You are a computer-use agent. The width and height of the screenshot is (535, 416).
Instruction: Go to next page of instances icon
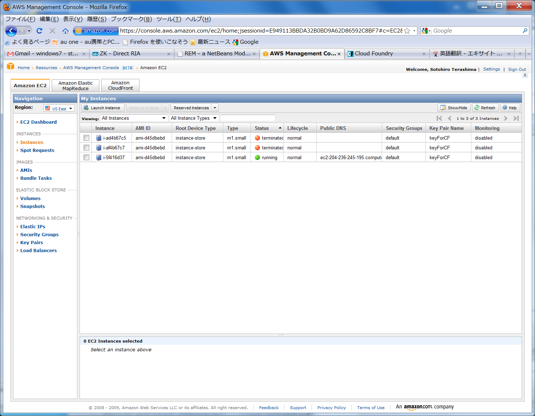tap(505, 118)
